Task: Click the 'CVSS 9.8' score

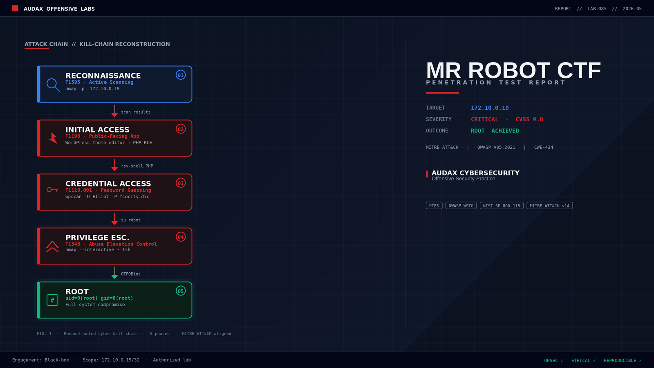Action: coord(529,119)
